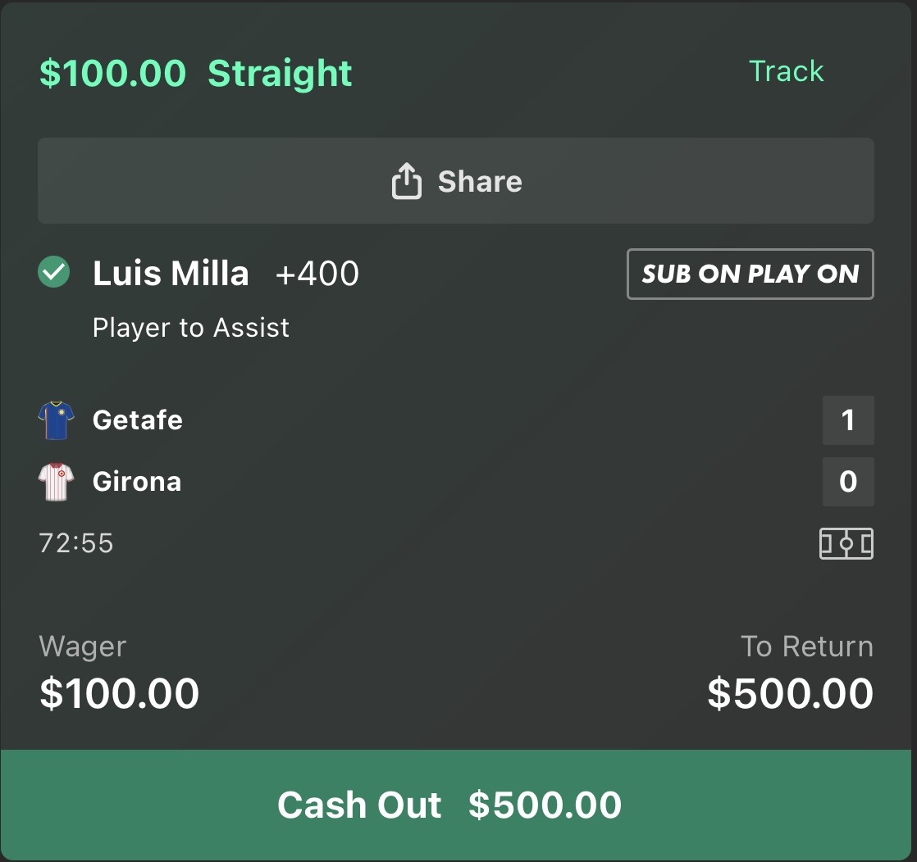Viewport: 917px width, 862px height.
Task: Select the Girona team name
Action: pyautogui.click(x=137, y=482)
